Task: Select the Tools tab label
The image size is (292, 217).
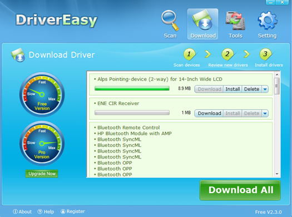Action: point(235,36)
